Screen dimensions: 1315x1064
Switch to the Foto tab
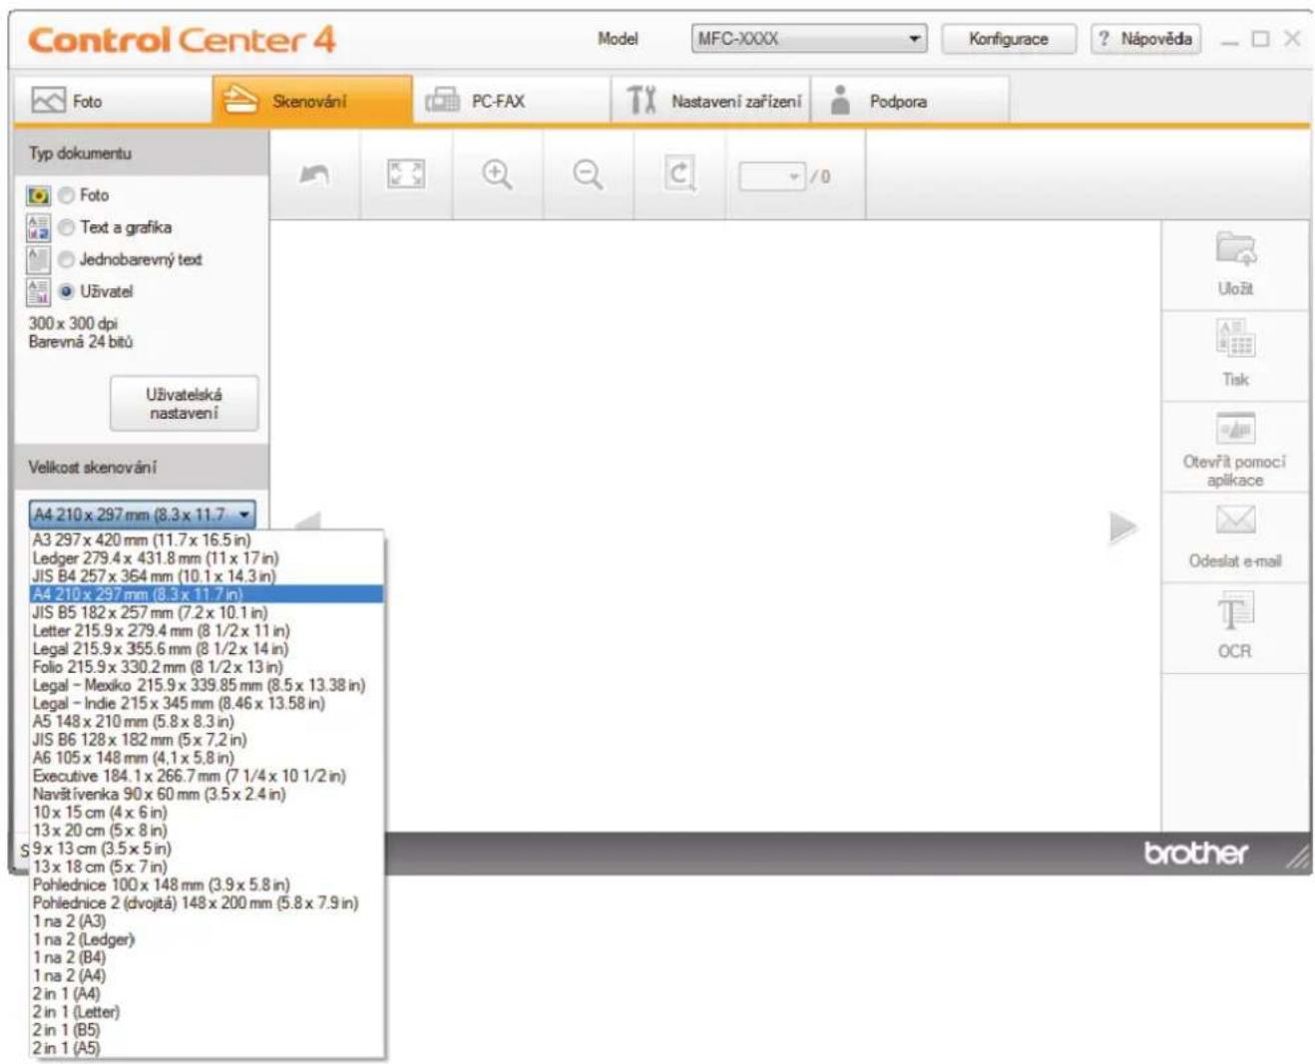coord(113,101)
